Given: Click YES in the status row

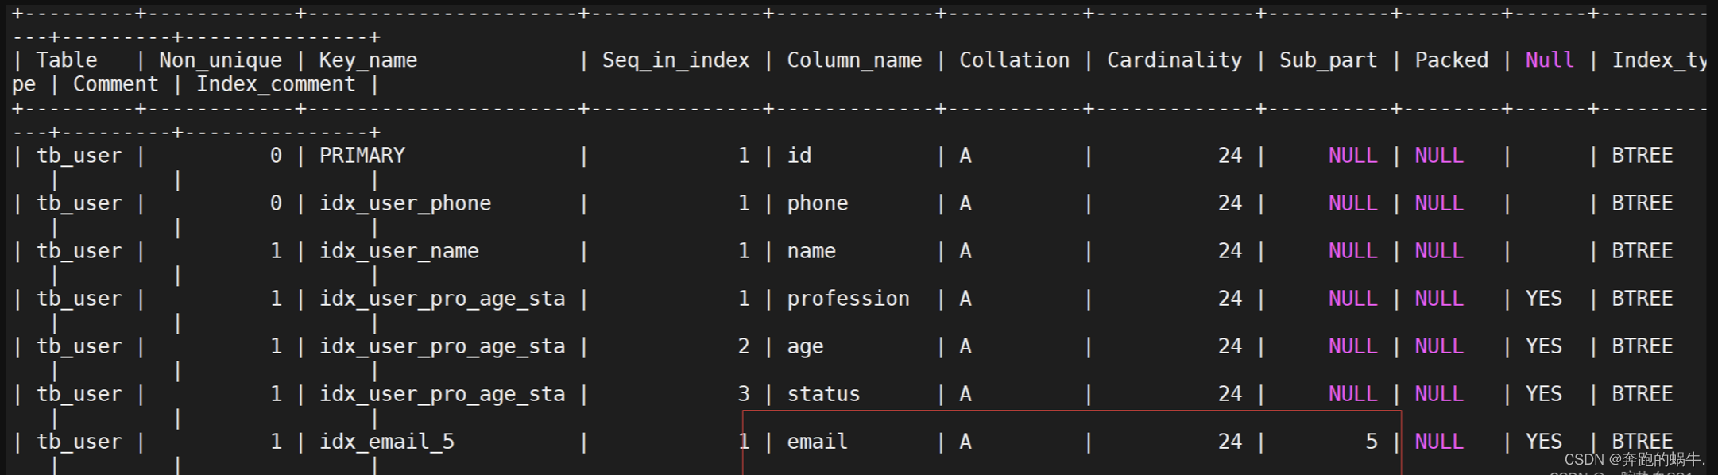Looking at the screenshot, I should [1543, 394].
